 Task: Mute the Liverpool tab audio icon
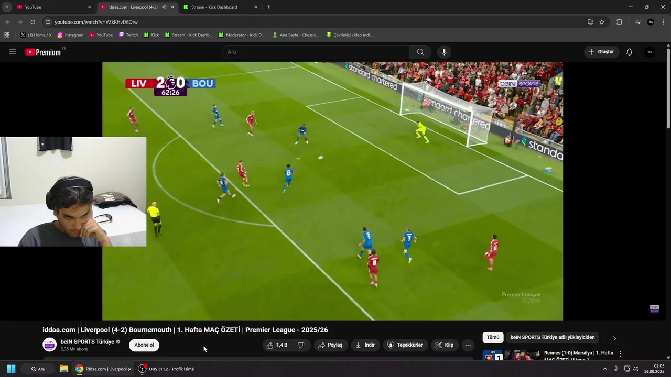tap(164, 7)
